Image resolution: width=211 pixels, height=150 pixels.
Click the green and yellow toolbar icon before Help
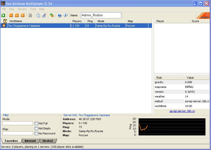52,15
